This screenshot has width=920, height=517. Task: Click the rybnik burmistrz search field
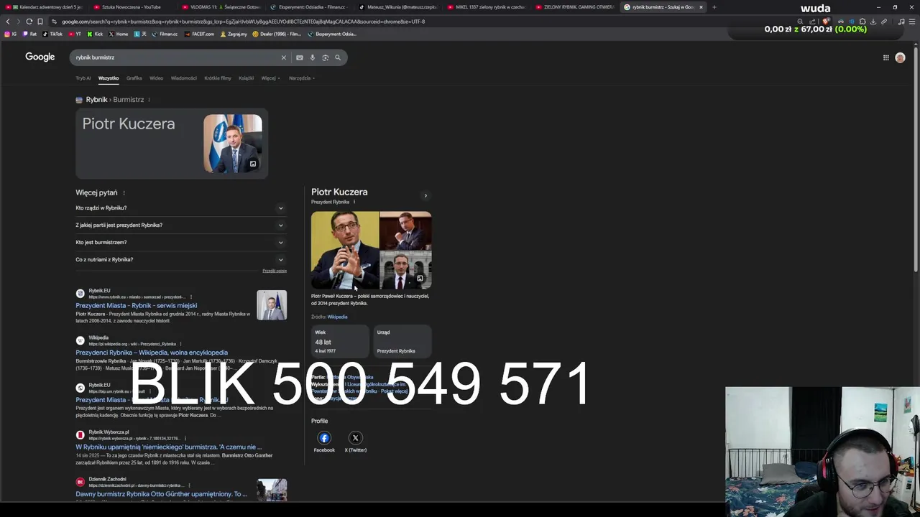pos(176,57)
